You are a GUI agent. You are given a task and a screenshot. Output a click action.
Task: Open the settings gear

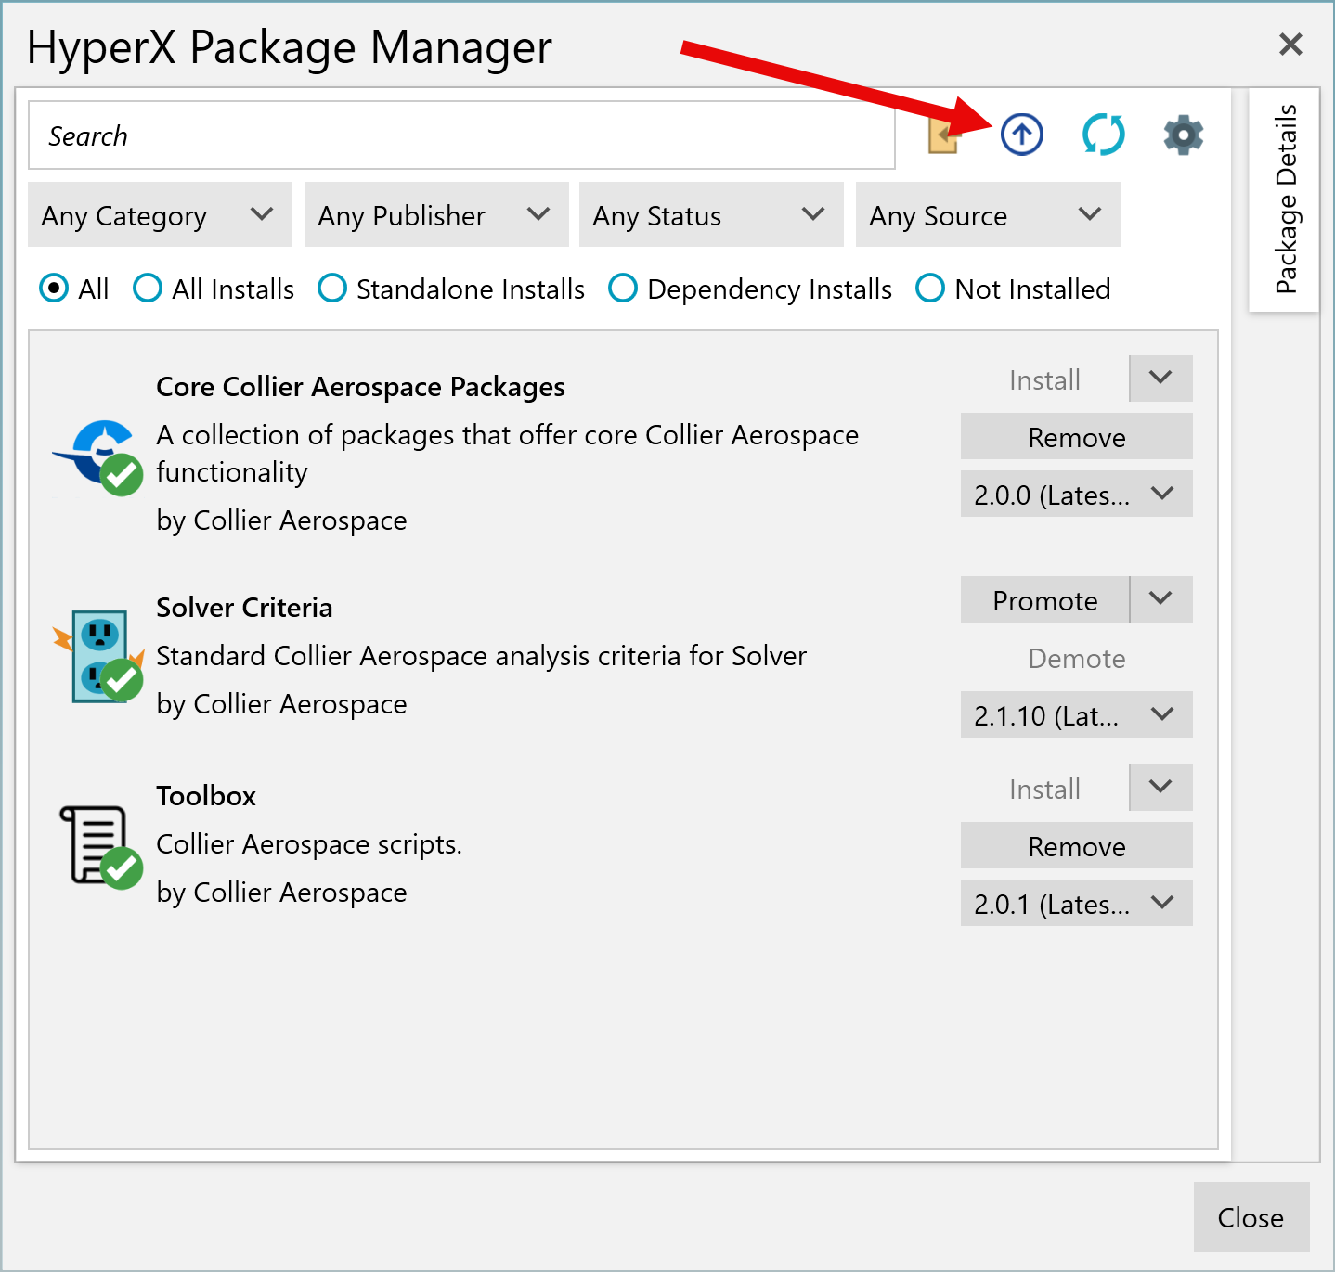(x=1183, y=135)
